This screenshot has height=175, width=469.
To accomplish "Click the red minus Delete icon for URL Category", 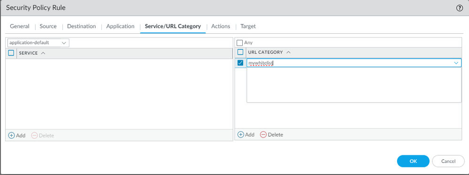I will 263,134.
